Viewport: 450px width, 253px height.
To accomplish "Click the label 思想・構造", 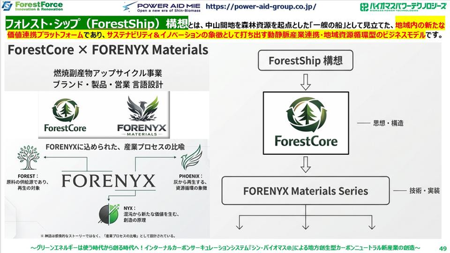I will coord(388,123).
